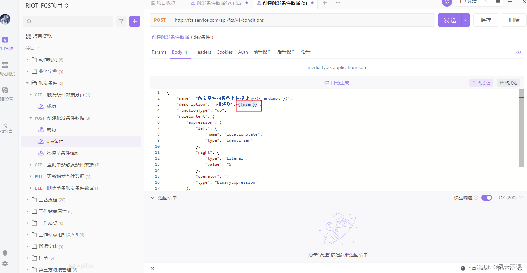Open the 前置操作 tab
Image resolution: width=527 pixels, height=273 pixels.
pyautogui.click(x=263, y=52)
